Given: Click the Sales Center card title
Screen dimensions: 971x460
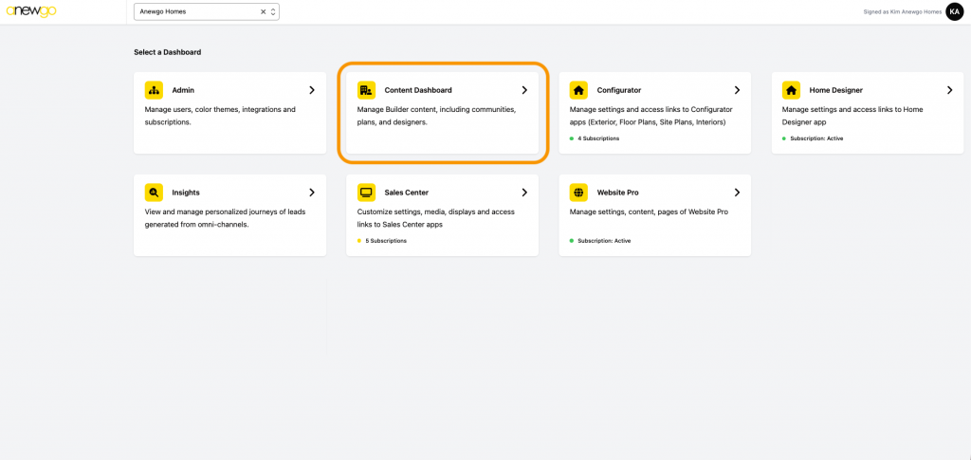Looking at the screenshot, I should 406,193.
